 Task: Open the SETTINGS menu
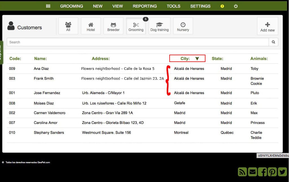point(200,6)
